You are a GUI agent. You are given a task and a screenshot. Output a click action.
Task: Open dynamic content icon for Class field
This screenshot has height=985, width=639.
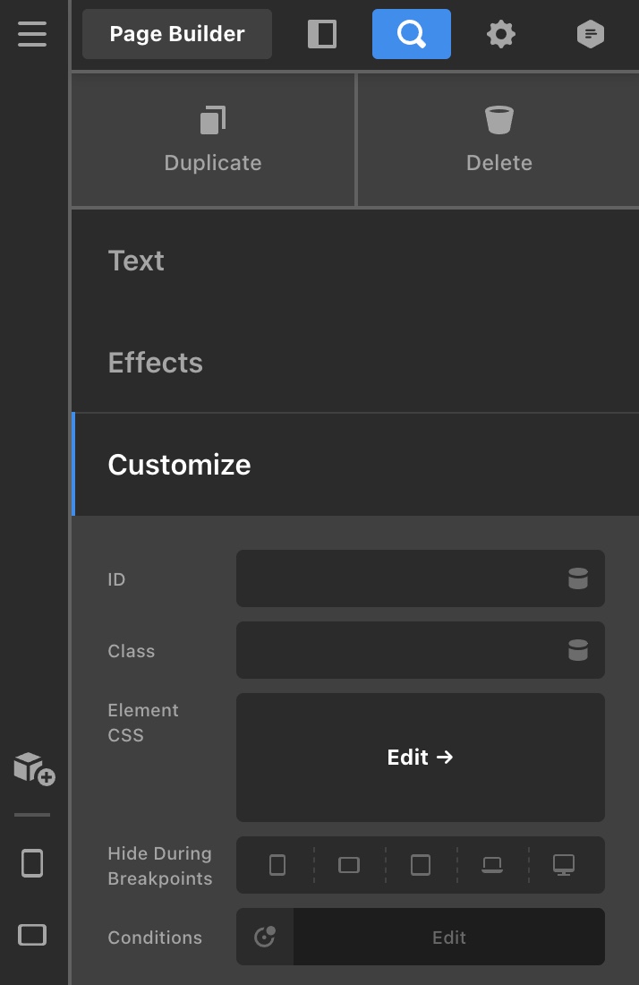(578, 650)
